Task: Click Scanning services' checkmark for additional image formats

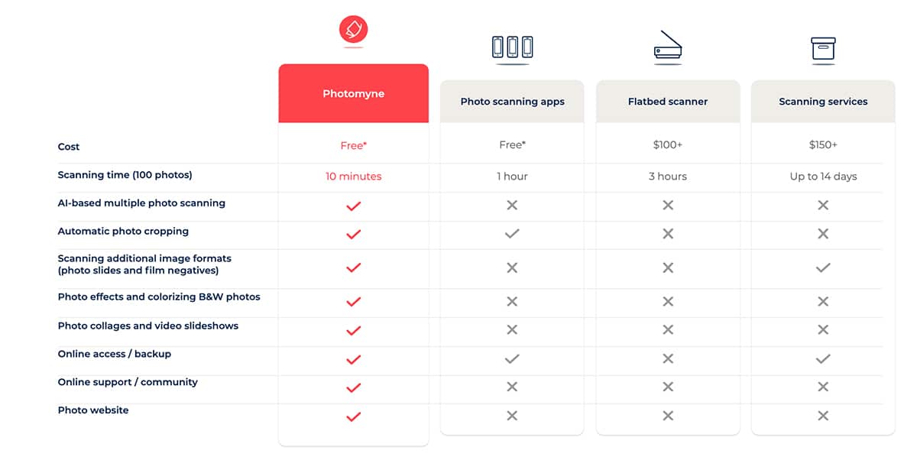Action: click(823, 267)
